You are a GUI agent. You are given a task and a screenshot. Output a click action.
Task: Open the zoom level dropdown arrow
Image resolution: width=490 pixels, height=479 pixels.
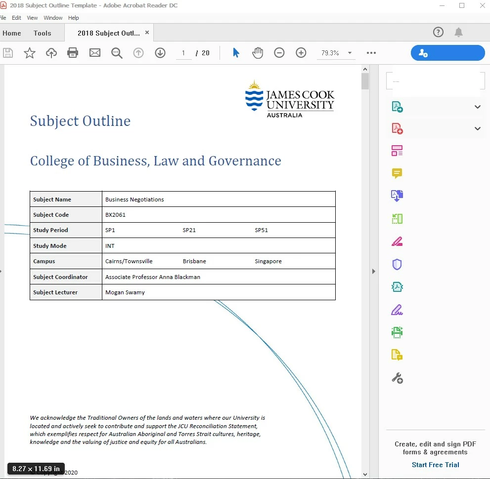coord(350,53)
